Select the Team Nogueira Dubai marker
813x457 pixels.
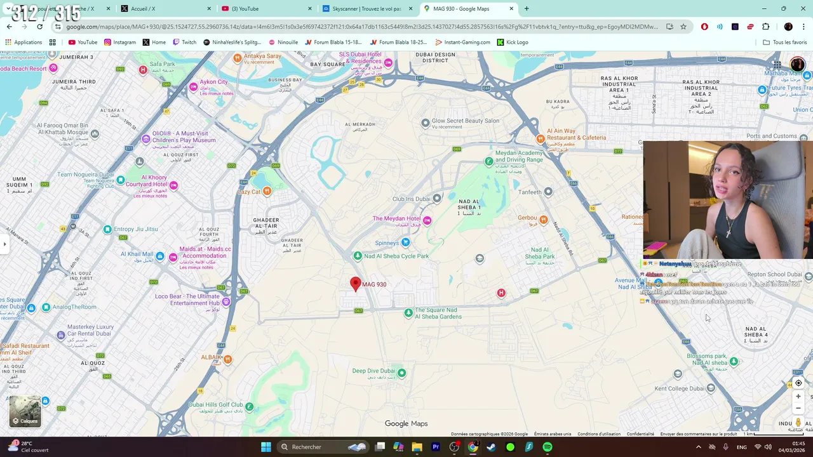tap(120, 180)
